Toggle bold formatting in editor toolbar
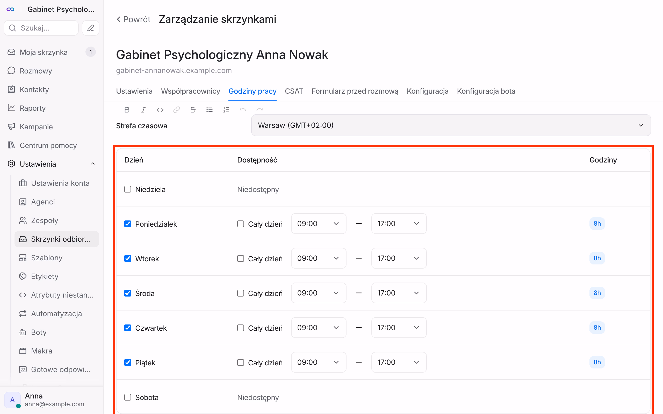The image size is (663, 414). point(127,110)
